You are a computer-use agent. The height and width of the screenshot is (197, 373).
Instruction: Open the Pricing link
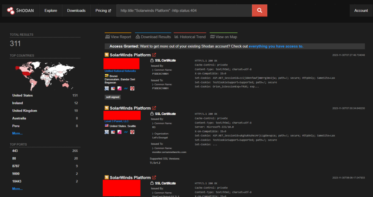103,11
